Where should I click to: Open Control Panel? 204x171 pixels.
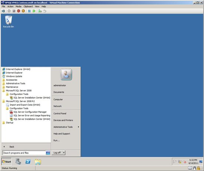(x=60, y=113)
